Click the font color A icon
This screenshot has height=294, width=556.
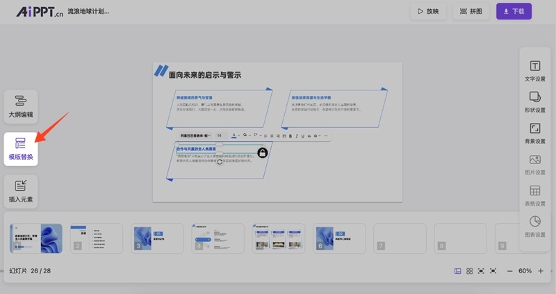pos(234,136)
